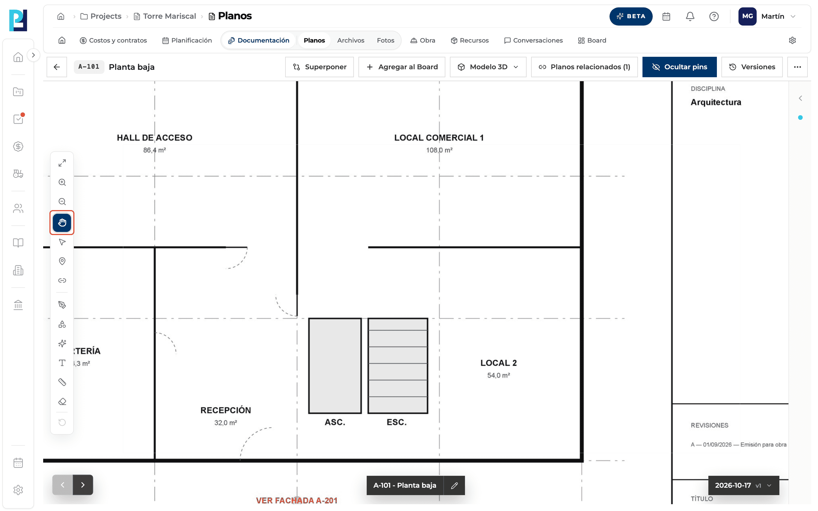818x511 pixels.
Task: Collapse the right side panel with the chevron
Action: (800, 98)
